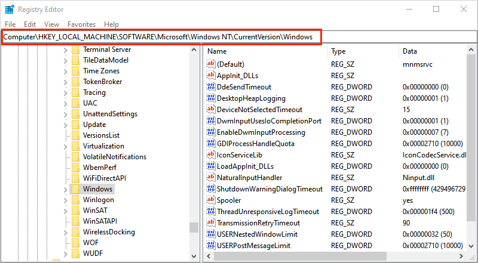The image size is (478, 263).
Task: Expand the WinSAT key
Action: tap(65, 211)
